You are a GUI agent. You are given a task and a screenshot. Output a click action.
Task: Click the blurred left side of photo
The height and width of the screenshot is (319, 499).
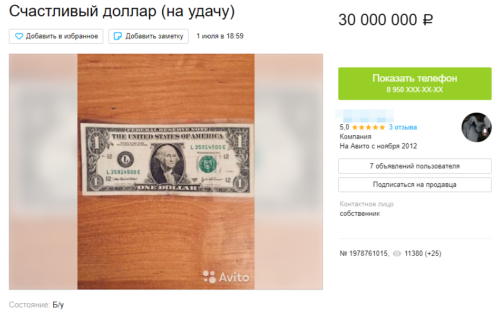[43, 172]
